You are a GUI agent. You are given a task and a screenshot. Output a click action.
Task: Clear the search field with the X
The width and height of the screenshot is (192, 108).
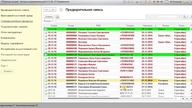coord(179,16)
